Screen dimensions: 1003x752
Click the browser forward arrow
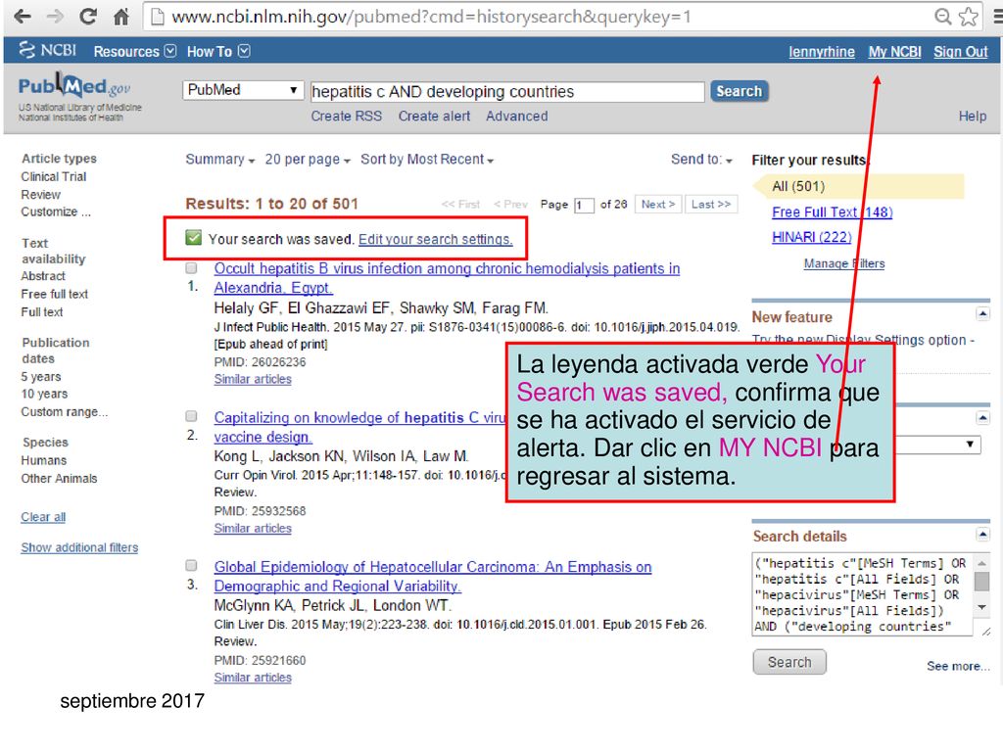(56, 16)
